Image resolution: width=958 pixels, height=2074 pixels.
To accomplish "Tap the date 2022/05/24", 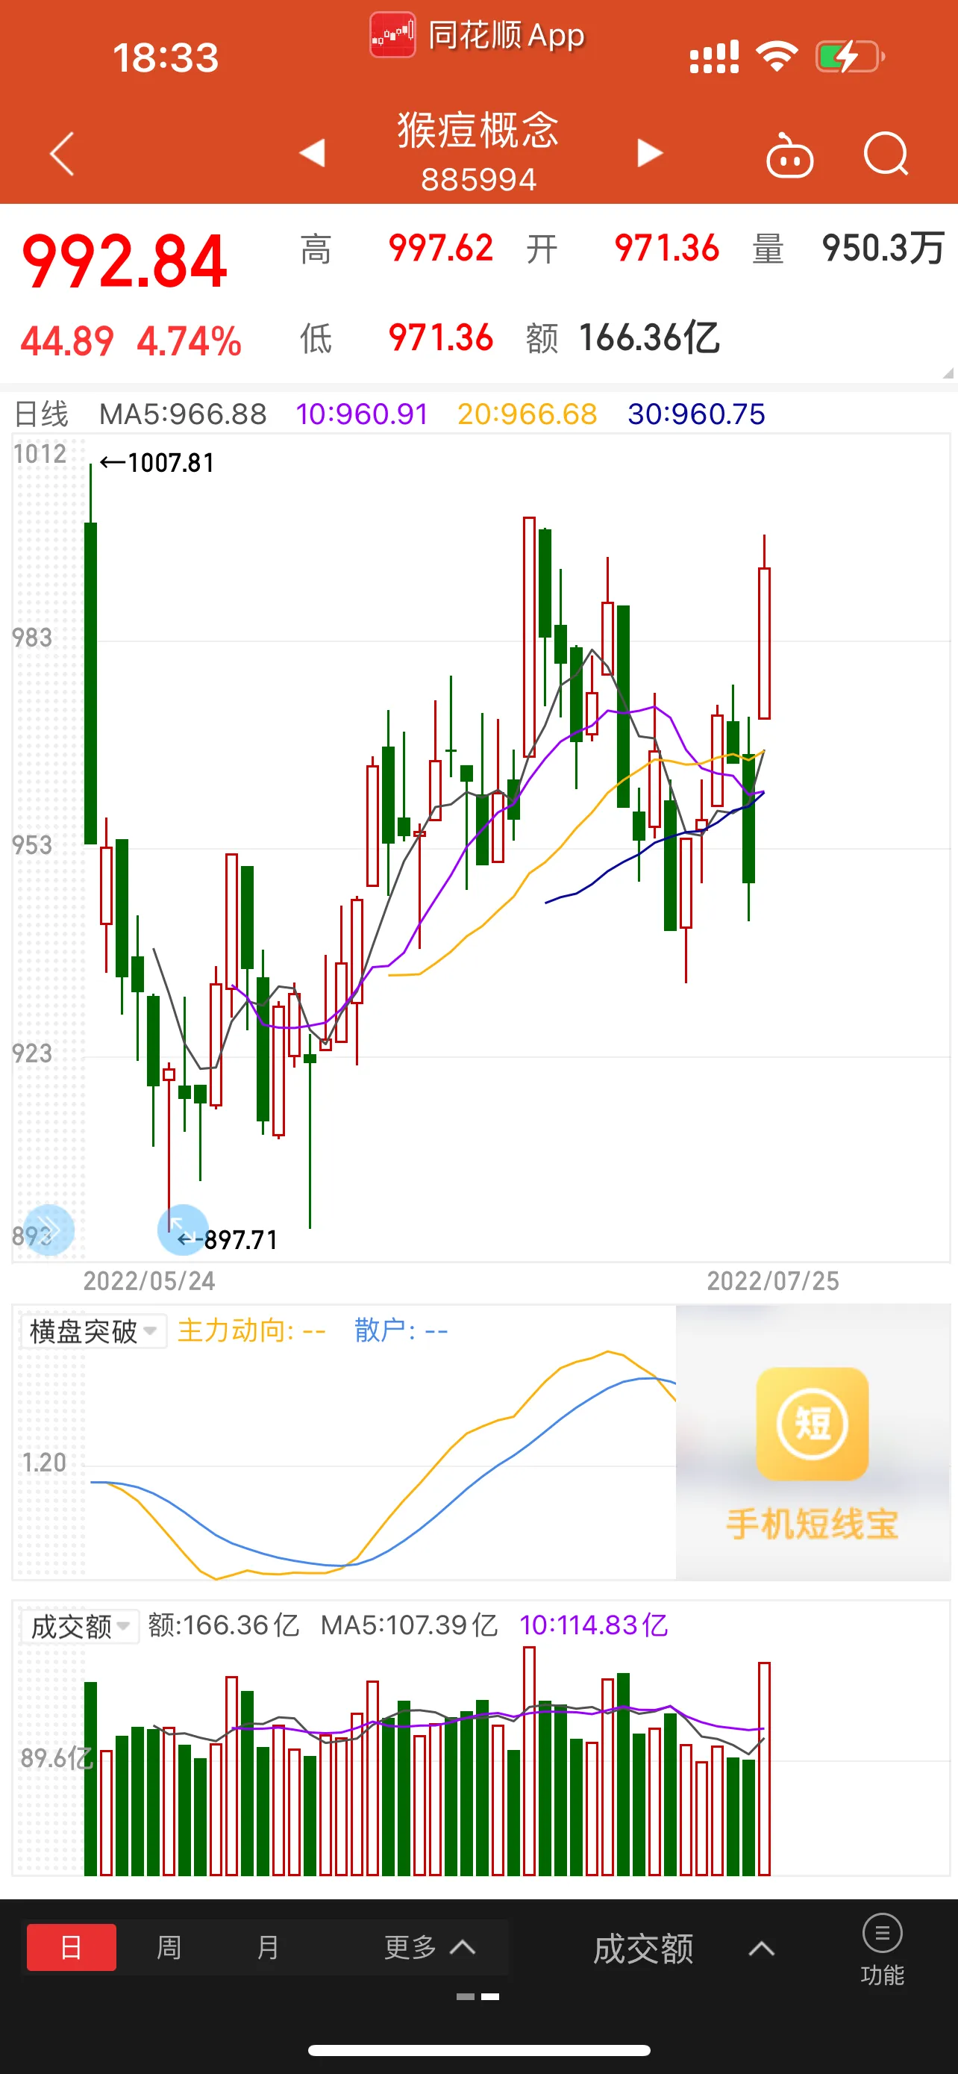I will coord(150,1281).
